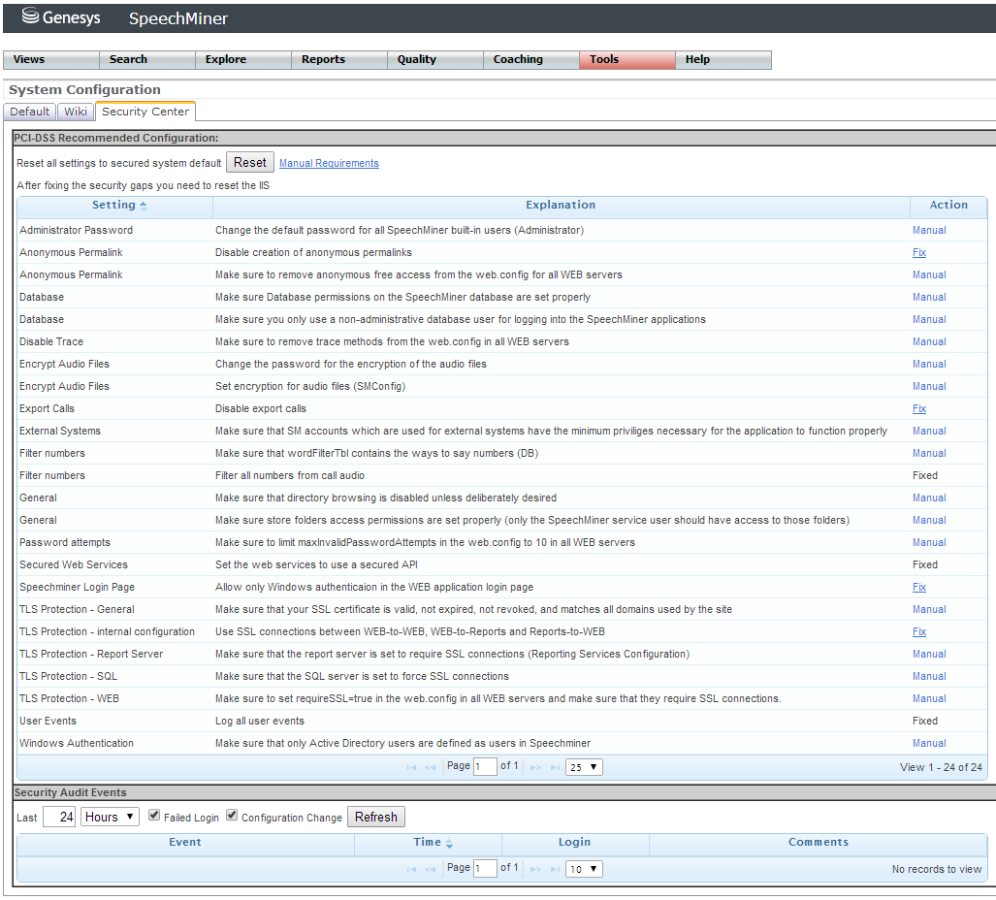Switch to the Wiki tab
The height and width of the screenshot is (900, 996).
coord(75,112)
